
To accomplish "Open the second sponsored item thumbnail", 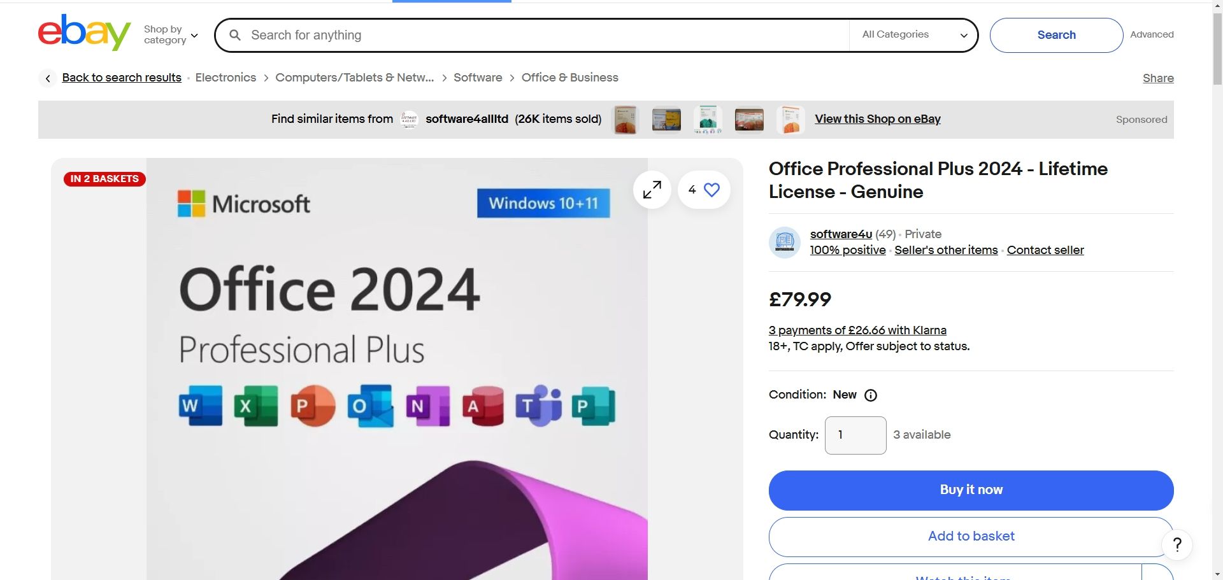I will click(666, 120).
